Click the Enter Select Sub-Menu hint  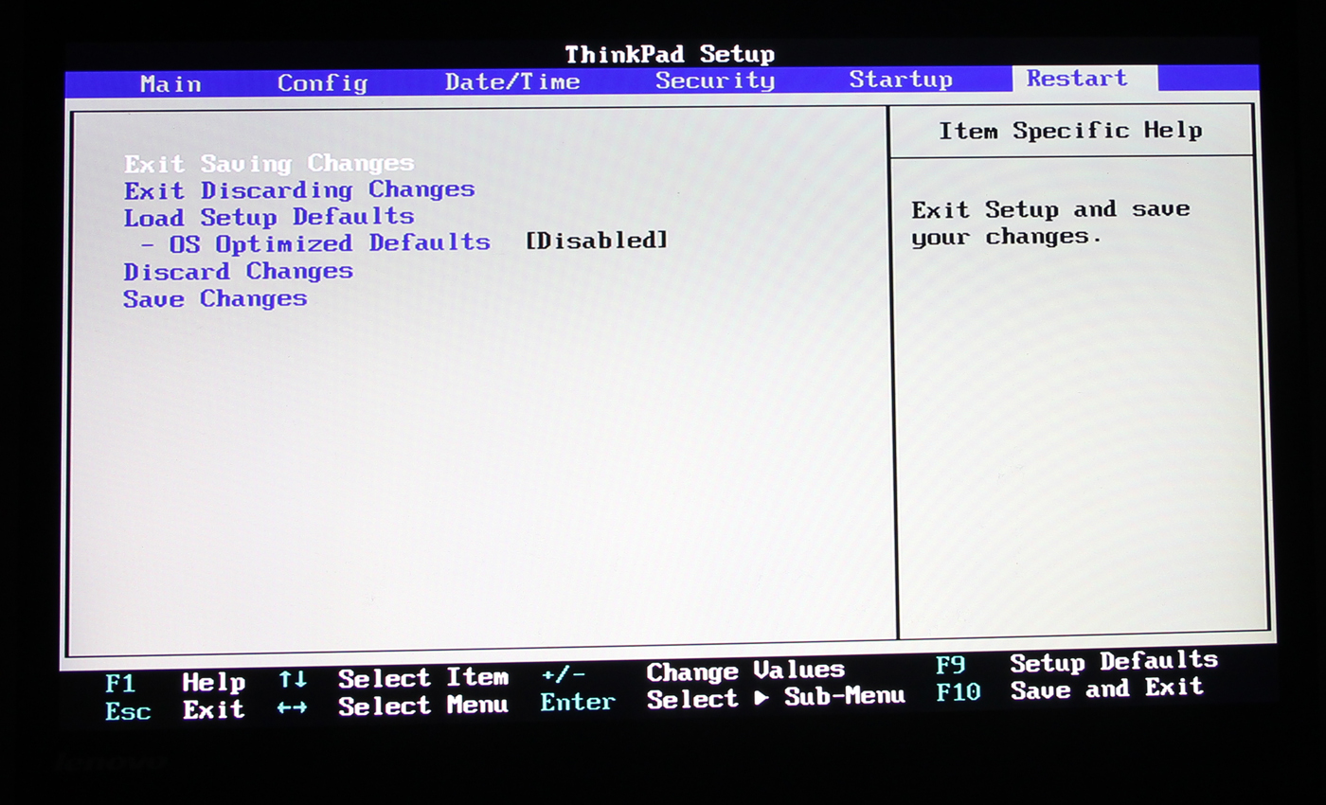coord(722,700)
